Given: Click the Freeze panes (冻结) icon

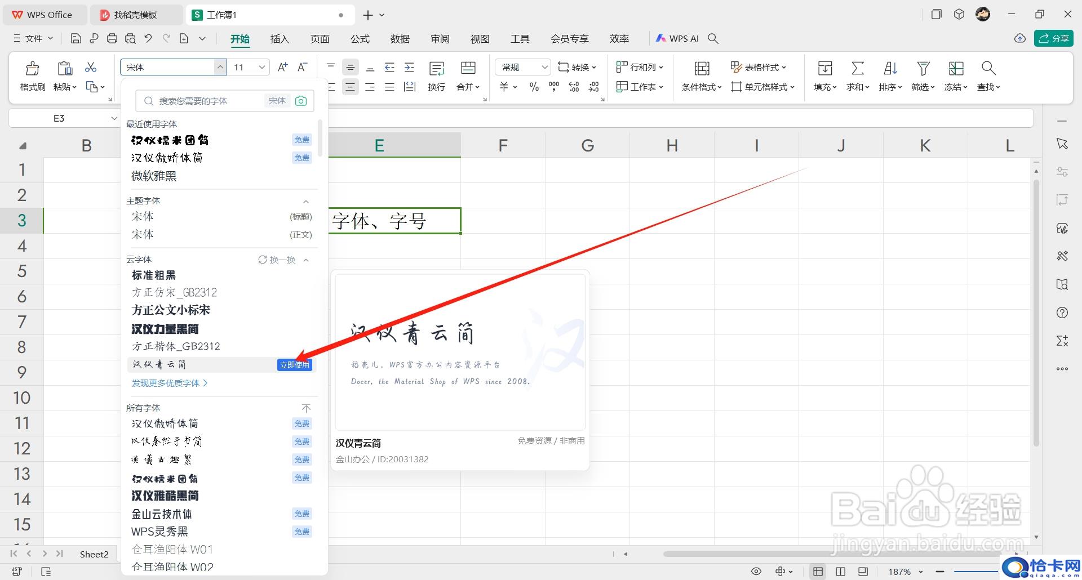Looking at the screenshot, I should [956, 68].
